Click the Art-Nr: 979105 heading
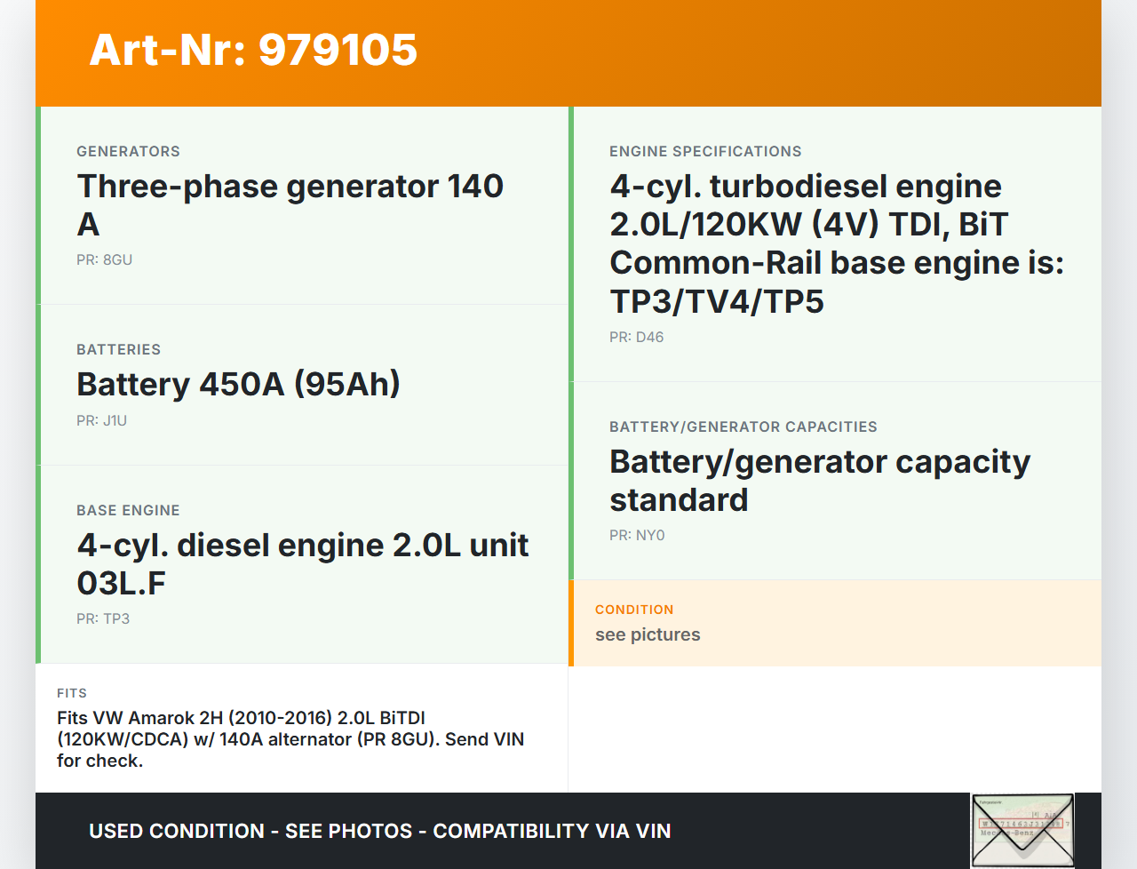The width and height of the screenshot is (1137, 869). point(253,50)
